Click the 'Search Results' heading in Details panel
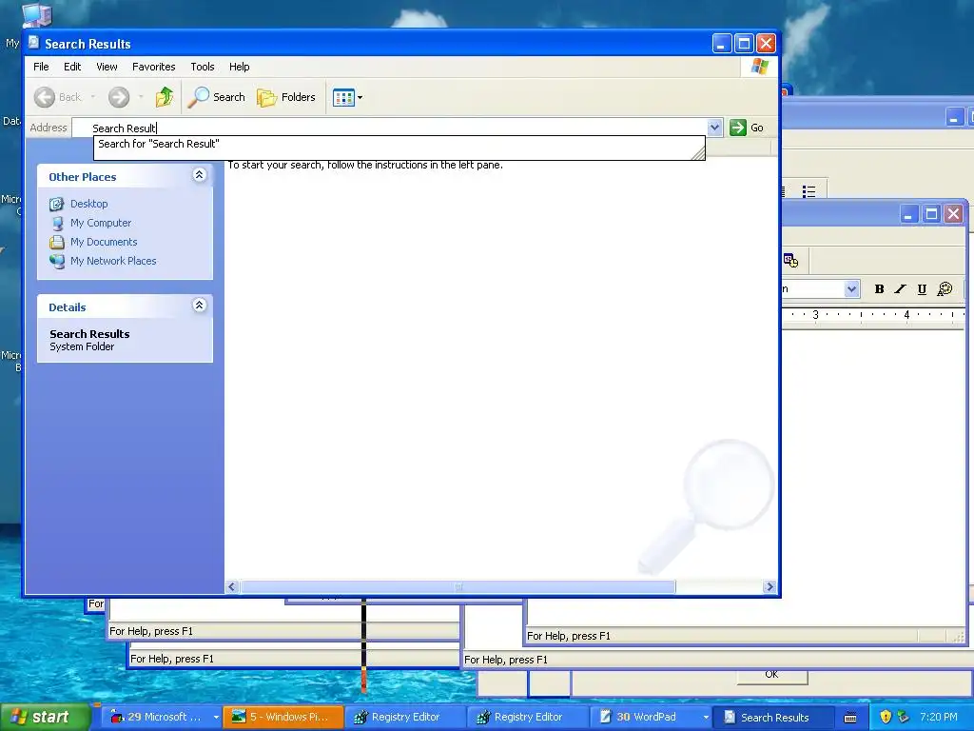Screen dimensions: 974x731 click(x=89, y=334)
